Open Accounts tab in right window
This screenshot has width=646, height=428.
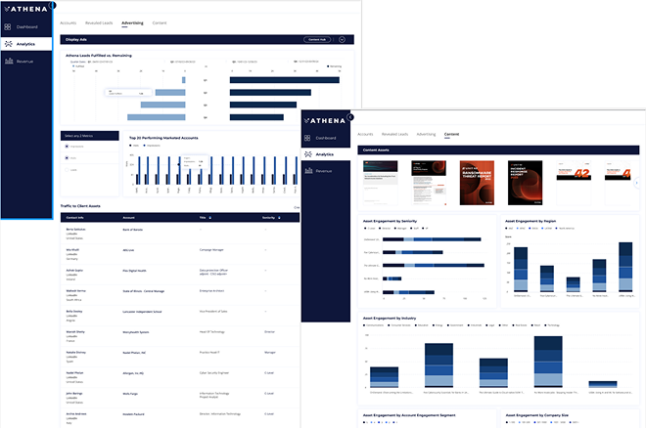click(x=365, y=132)
